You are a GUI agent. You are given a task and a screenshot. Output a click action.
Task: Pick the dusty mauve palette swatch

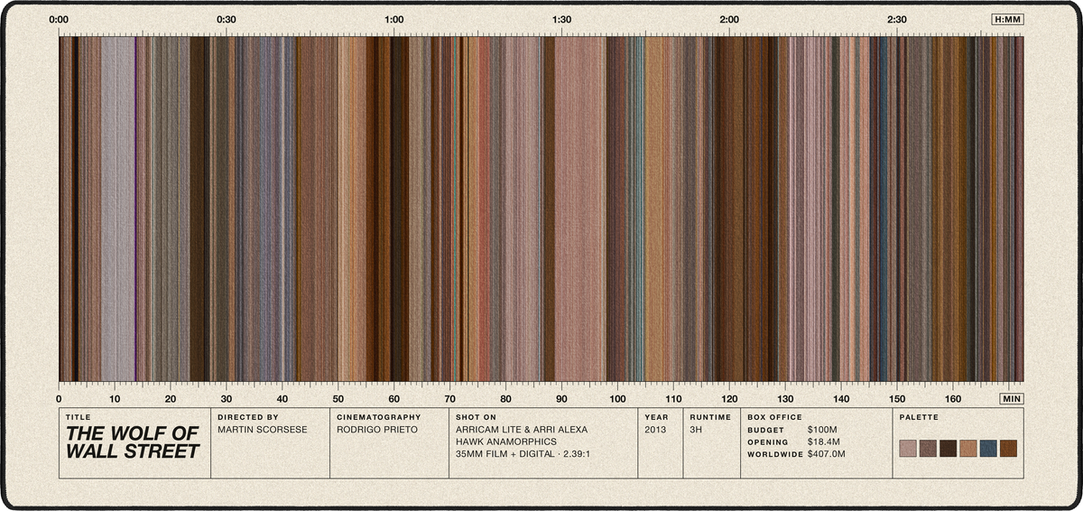coord(909,449)
